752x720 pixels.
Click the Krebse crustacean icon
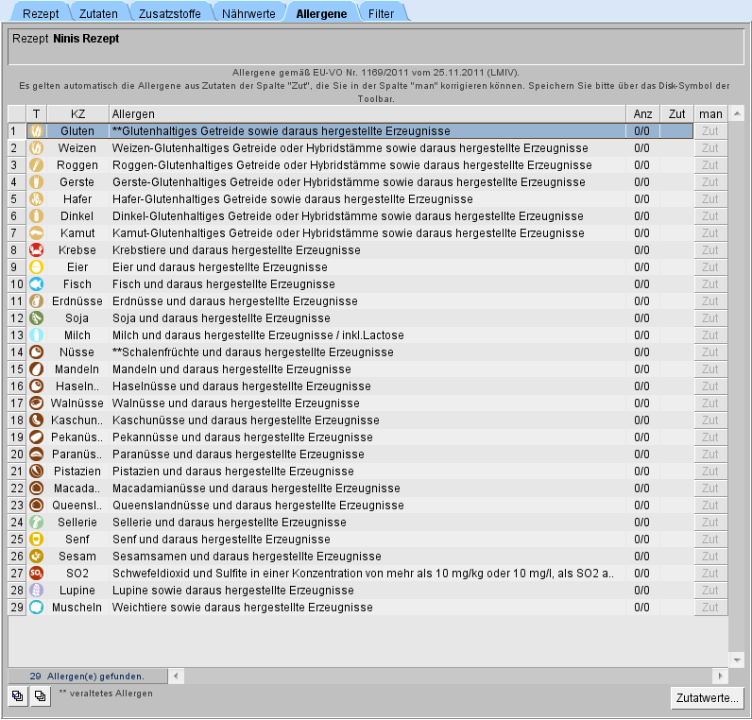tap(36, 250)
